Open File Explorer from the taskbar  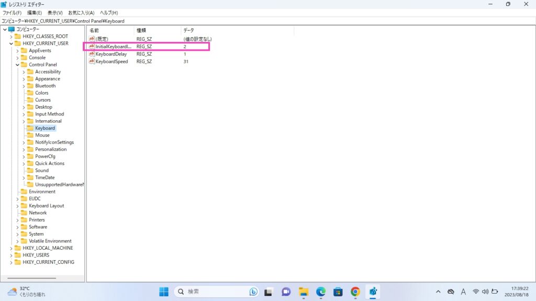[303, 292]
